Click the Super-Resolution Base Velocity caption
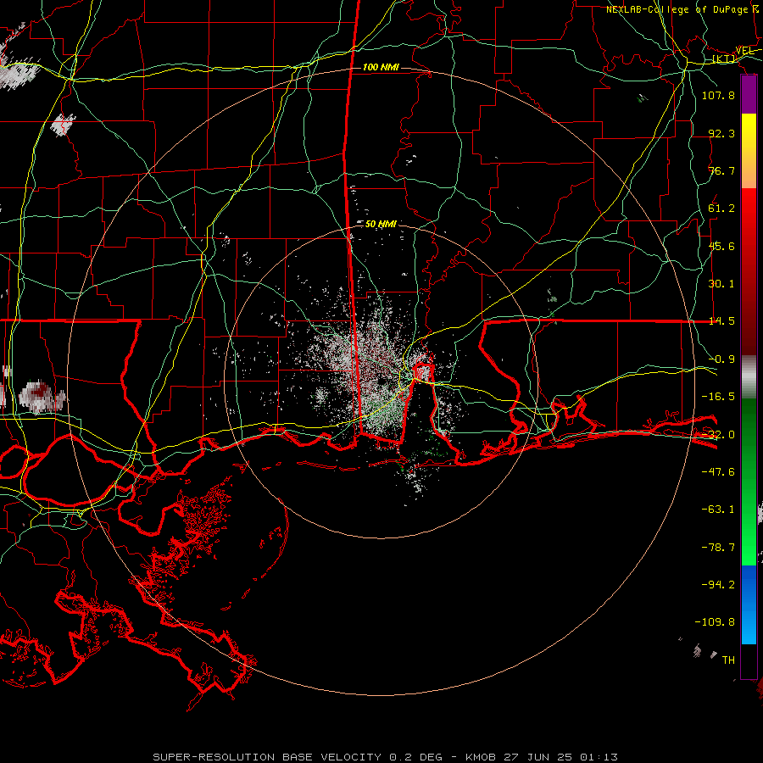The width and height of the screenshot is (763, 763). (385, 757)
